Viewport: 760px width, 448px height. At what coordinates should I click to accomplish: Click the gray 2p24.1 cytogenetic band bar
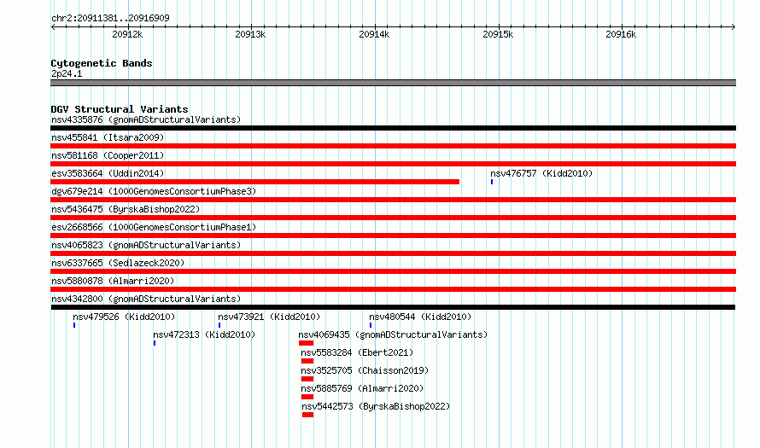click(393, 83)
